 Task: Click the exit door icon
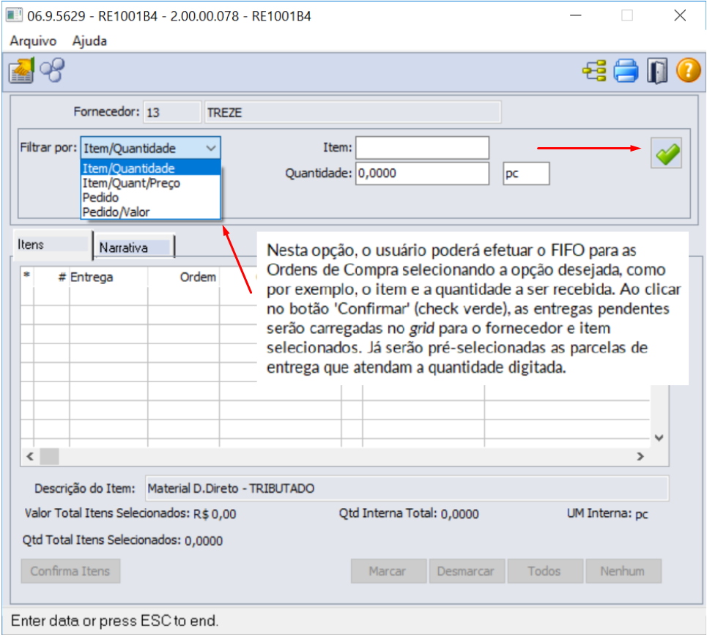point(657,71)
